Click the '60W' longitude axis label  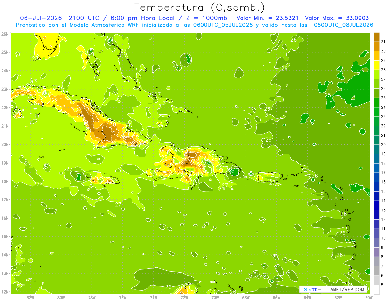[369, 297]
